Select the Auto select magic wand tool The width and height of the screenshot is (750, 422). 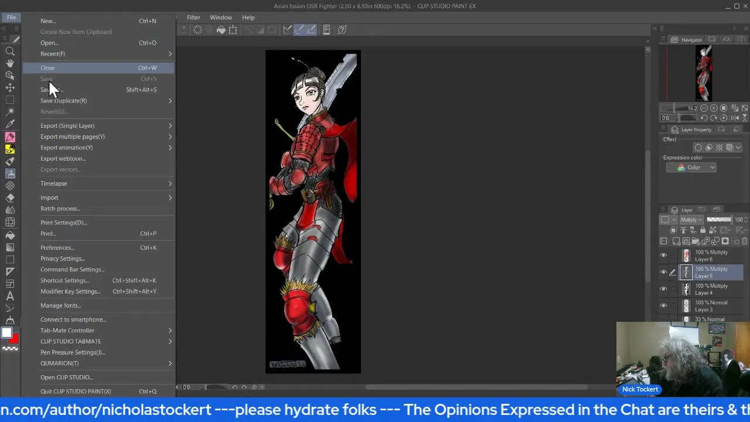(10, 111)
